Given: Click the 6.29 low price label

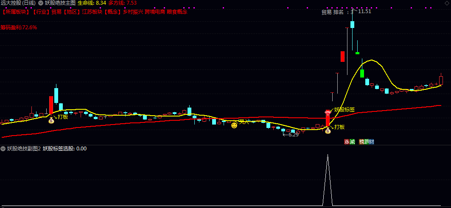Looking at the screenshot, I should pos(293,134).
